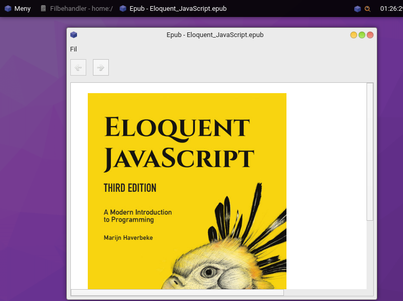Click the Eloquent JavaScript cover image

coord(187,191)
